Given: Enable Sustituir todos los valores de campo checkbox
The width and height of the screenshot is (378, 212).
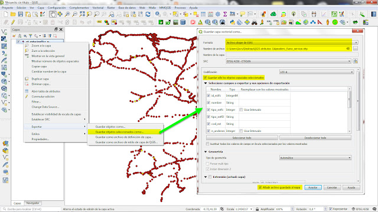Looking at the screenshot, I should tap(207, 144).
